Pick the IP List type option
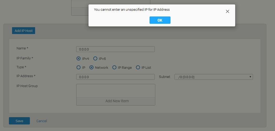Image resolution: width=275 pixels, height=131 pixels. click(138, 67)
